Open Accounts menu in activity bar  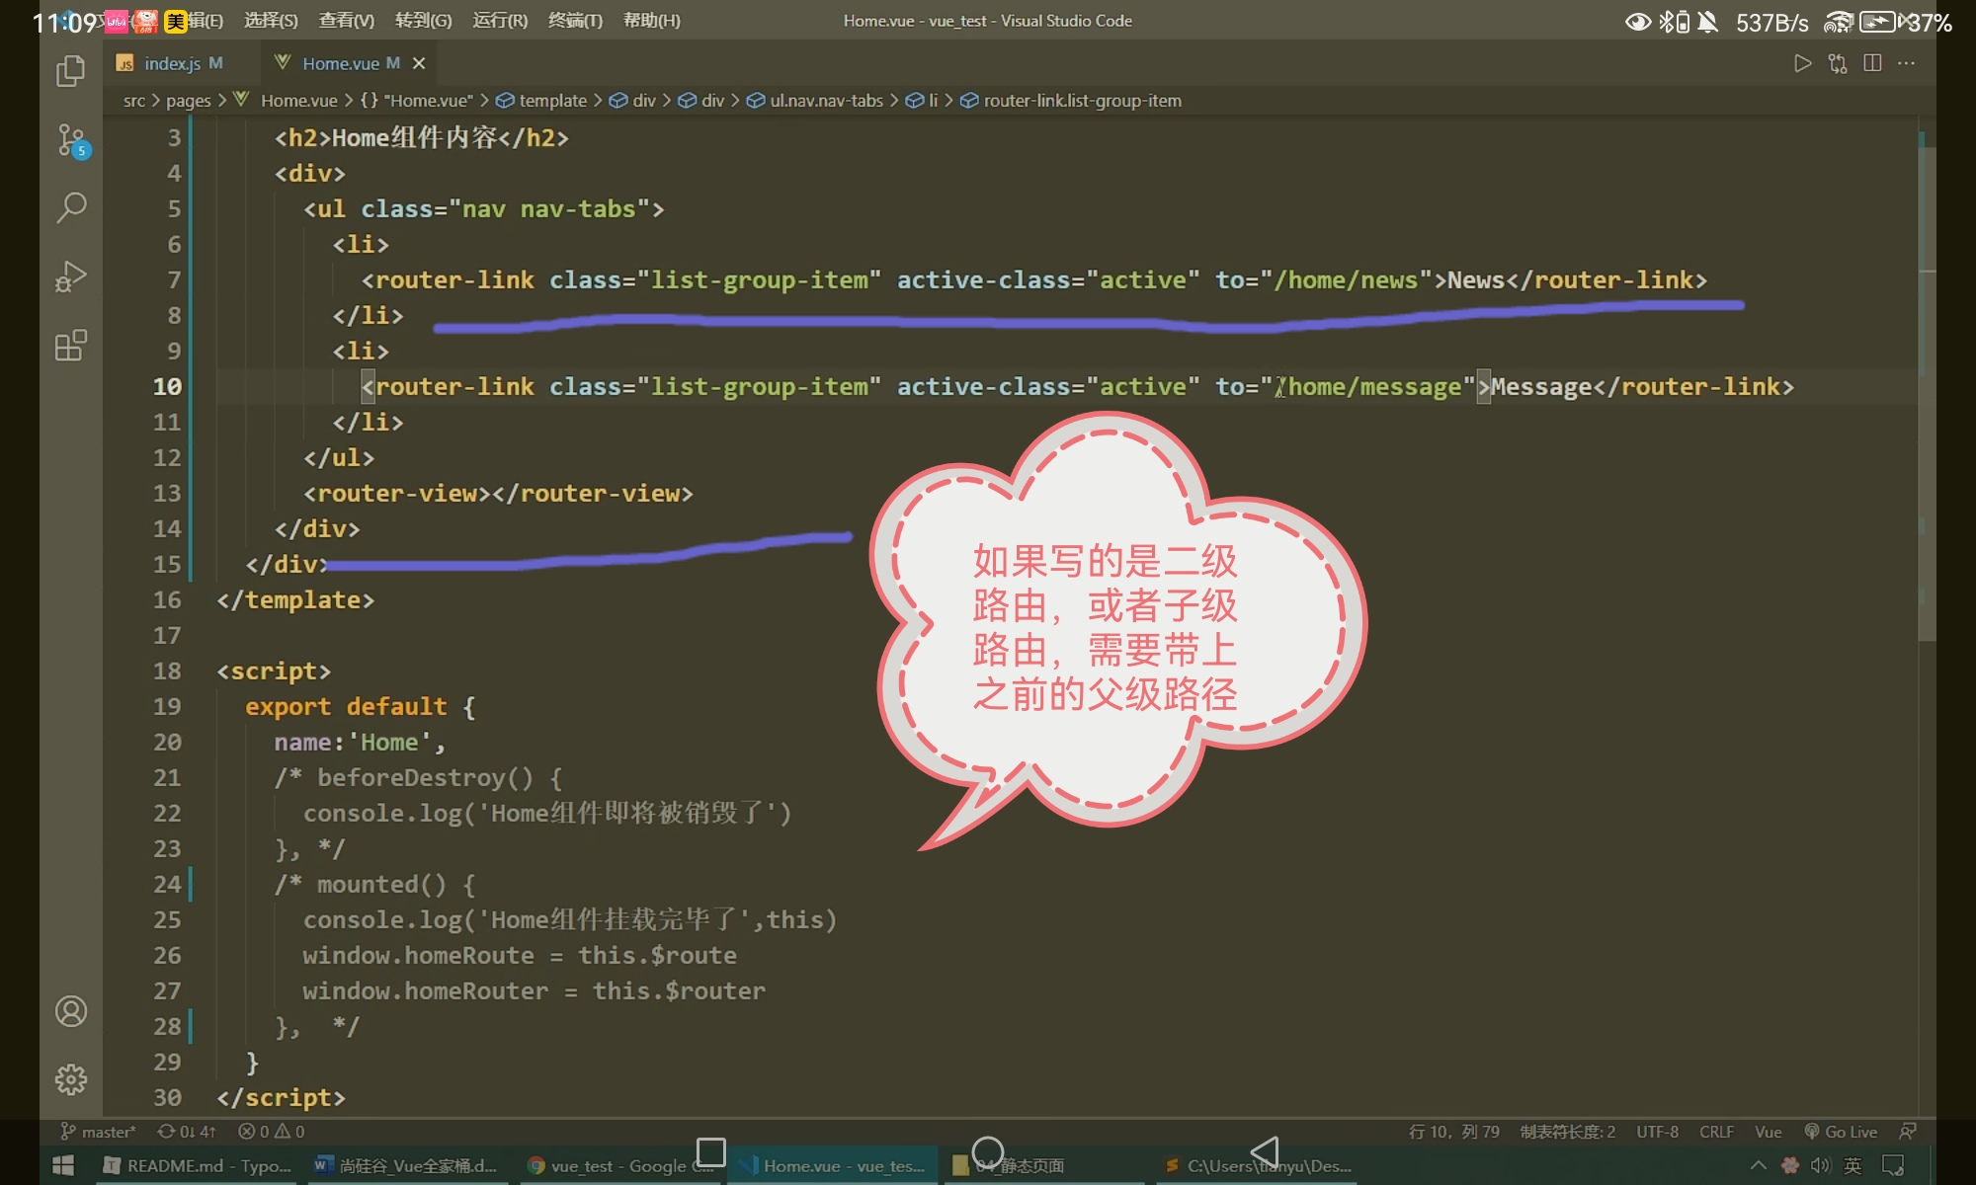[x=71, y=1011]
